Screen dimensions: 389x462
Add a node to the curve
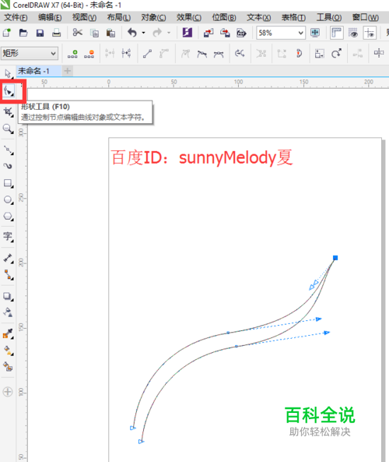(x=72, y=54)
